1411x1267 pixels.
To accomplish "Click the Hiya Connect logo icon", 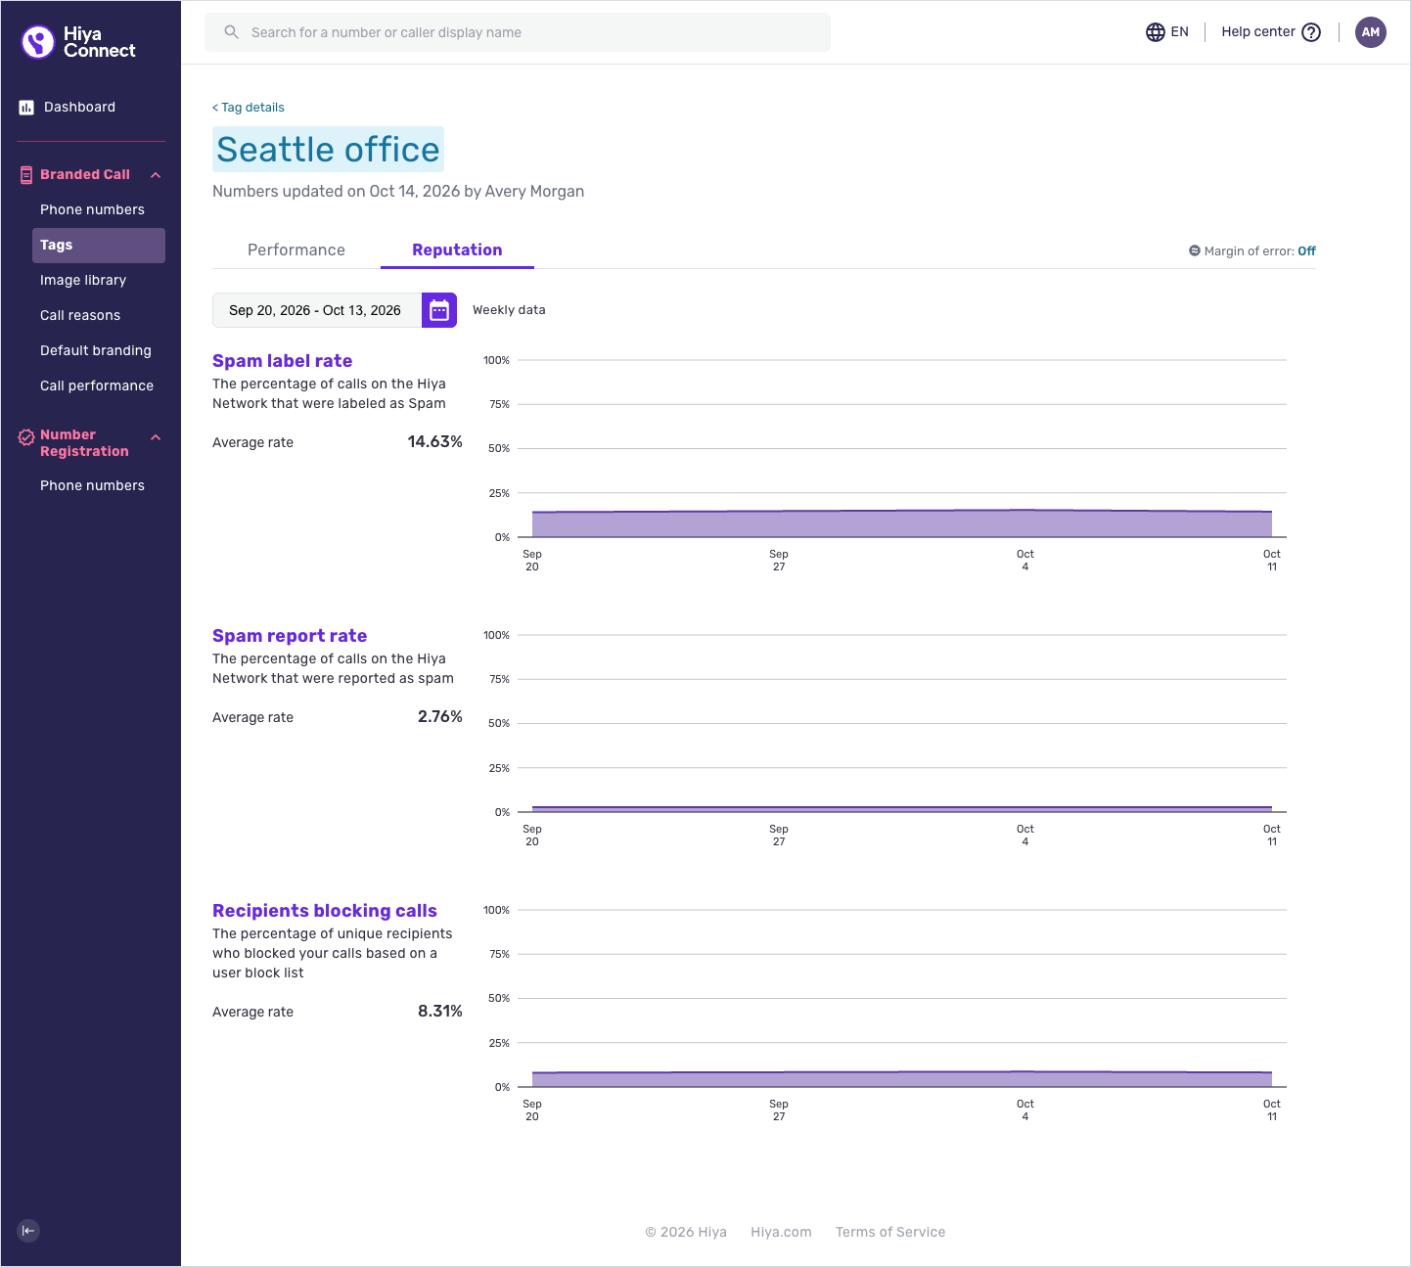I will (x=38, y=42).
